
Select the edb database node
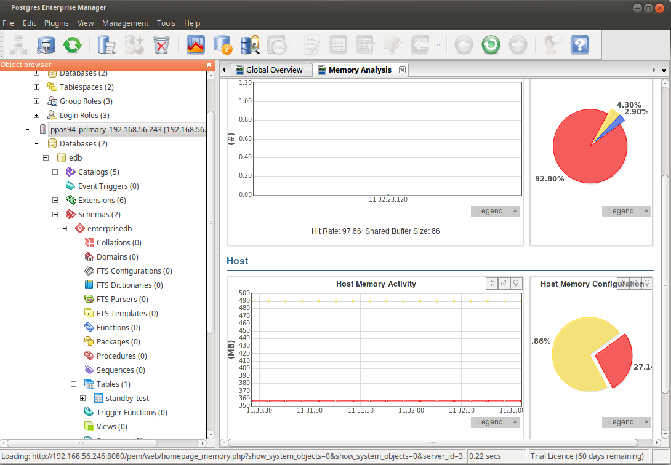pyautogui.click(x=75, y=157)
